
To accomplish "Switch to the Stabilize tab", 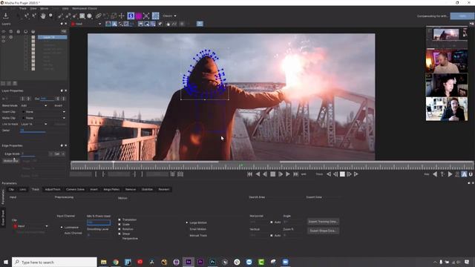I will coord(147,190).
